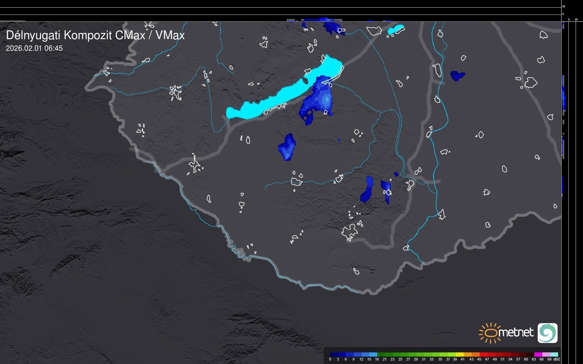Screen dimensions: 583x364
Task: Pick the dark green 18 dBZ swatch
Action: tap(381, 354)
